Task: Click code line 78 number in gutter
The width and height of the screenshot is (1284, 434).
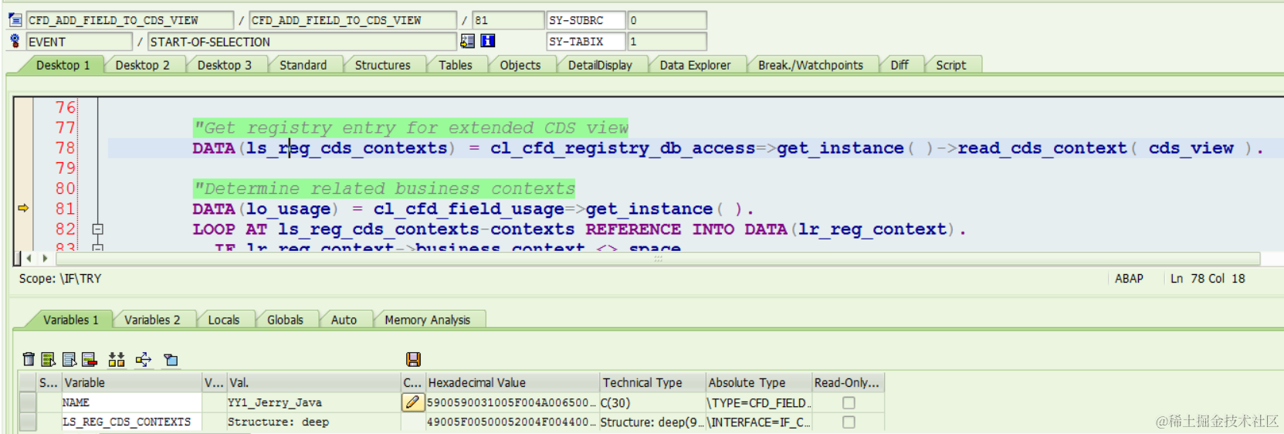Action: pyautogui.click(x=65, y=147)
